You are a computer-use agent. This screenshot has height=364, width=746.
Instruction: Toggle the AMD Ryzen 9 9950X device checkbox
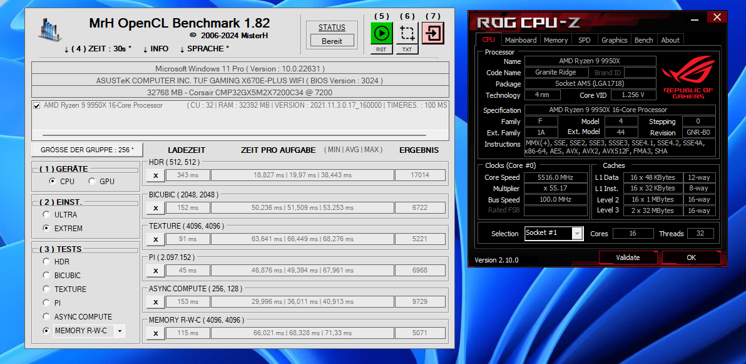pyautogui.click(x=37, y=106)
